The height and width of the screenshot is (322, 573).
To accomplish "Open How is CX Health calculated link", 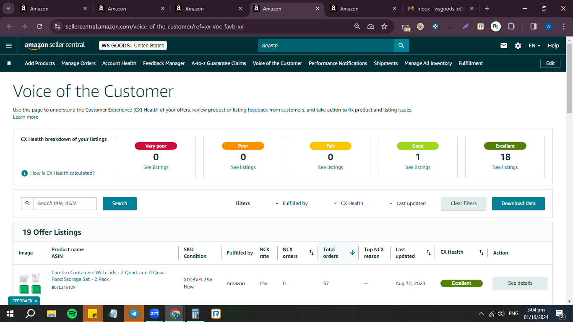I will pos(63,173).
